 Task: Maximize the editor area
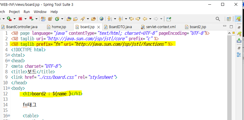(231, 27)
